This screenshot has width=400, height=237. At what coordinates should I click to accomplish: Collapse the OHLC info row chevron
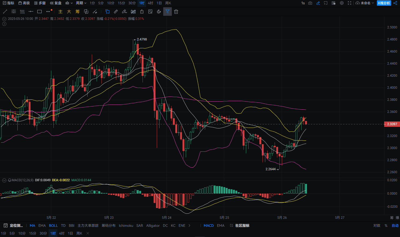pyautogui.click(x=4, y=19)
